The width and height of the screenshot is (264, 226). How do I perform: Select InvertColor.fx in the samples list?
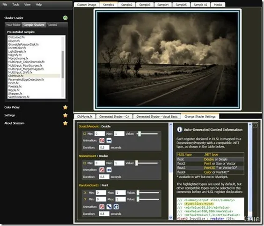point(17,48)
